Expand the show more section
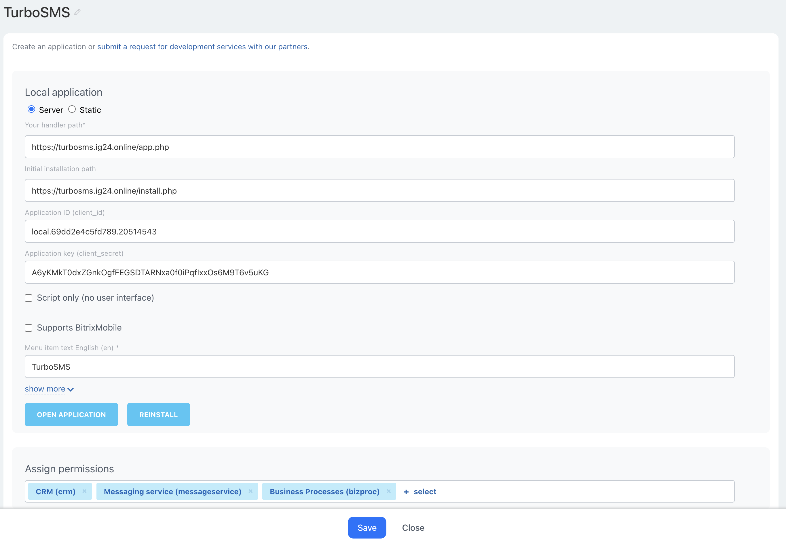This screenshot has width=786, height=546. pyautogui.click(x=49, y=389)
